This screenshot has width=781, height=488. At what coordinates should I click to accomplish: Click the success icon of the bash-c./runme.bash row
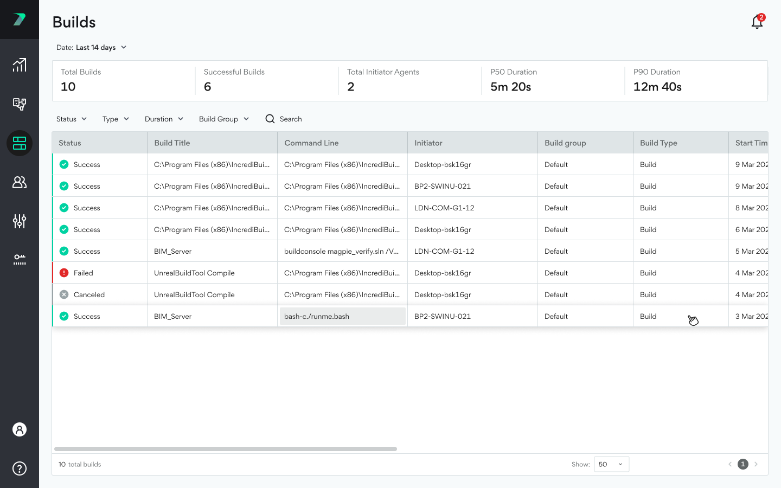64,316
